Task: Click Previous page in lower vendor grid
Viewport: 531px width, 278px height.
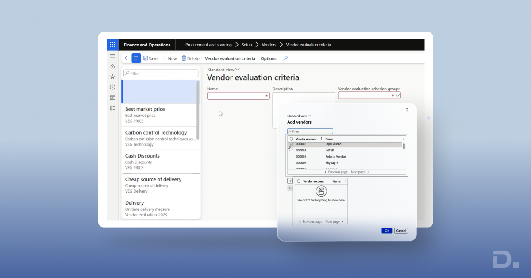Action: [x=310, y=221]
